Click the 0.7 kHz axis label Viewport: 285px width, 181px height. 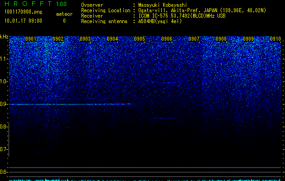tap(4, 149)
